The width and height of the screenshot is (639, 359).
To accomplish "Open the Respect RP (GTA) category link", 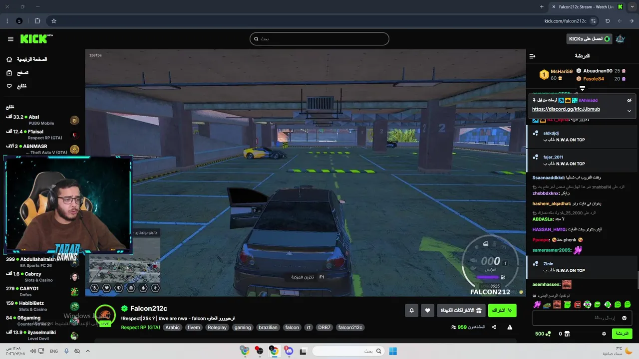I will pyautogui.click(x=140, y=328).
